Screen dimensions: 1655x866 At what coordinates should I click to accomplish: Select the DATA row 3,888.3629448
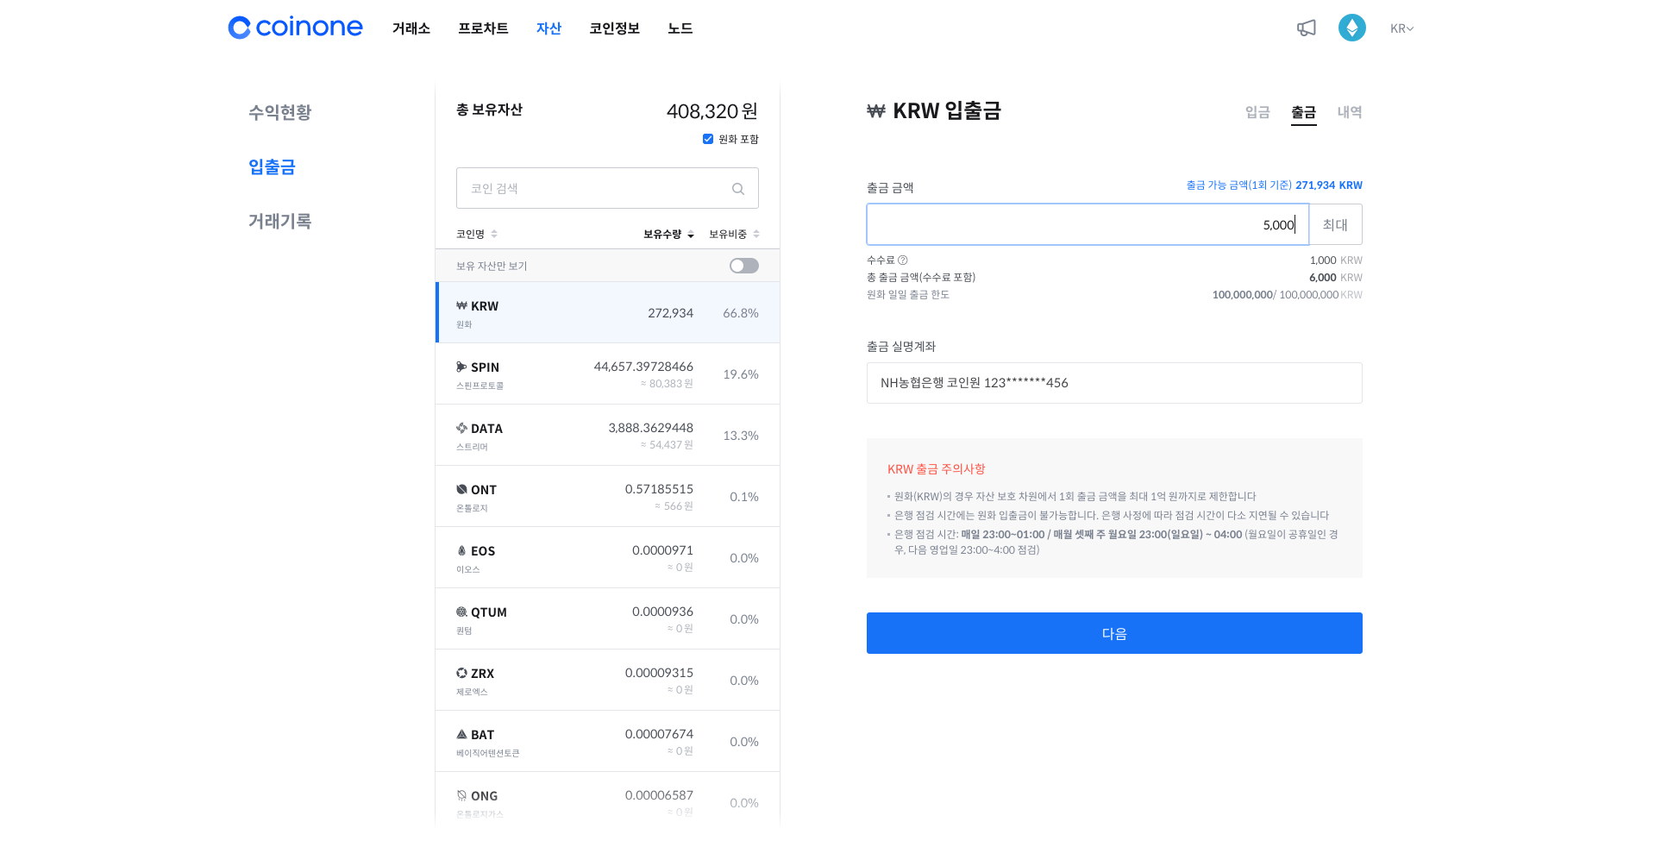(608, 435)
